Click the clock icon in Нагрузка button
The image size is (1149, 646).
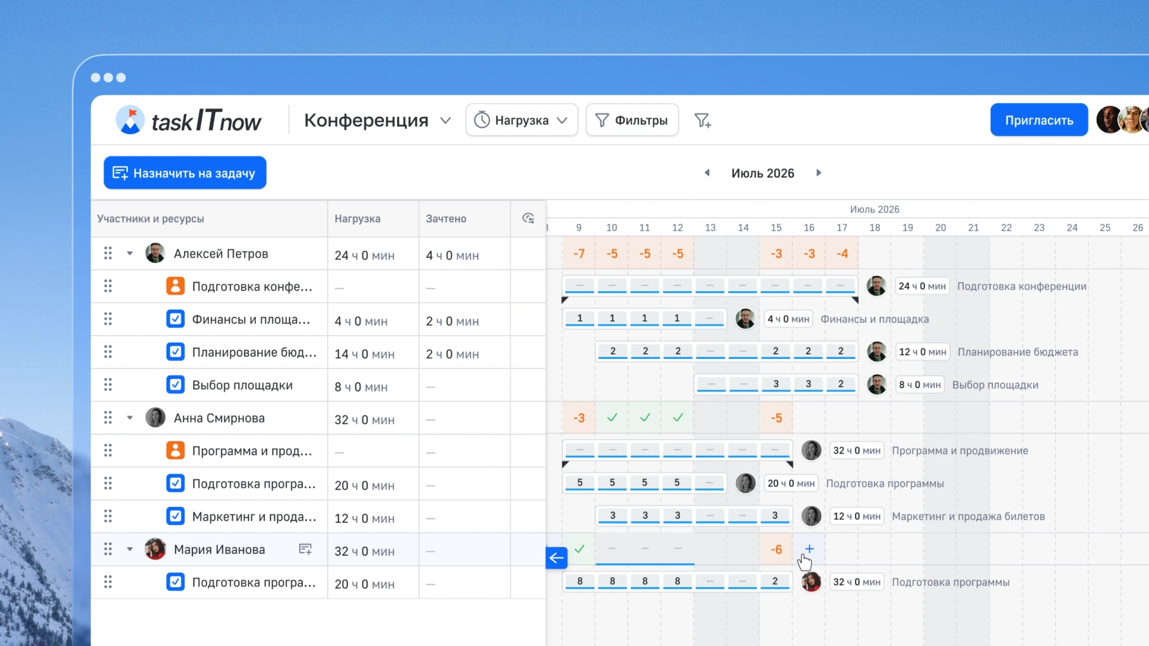pyautogui.click(x=482, y=120)
